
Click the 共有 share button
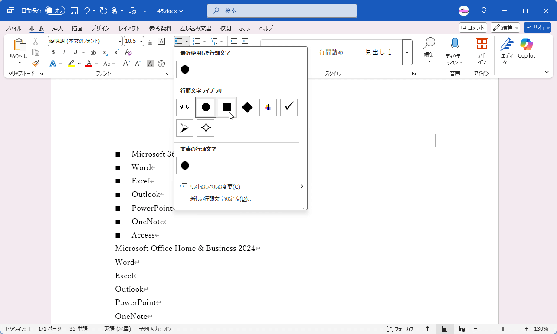point(537,28)
